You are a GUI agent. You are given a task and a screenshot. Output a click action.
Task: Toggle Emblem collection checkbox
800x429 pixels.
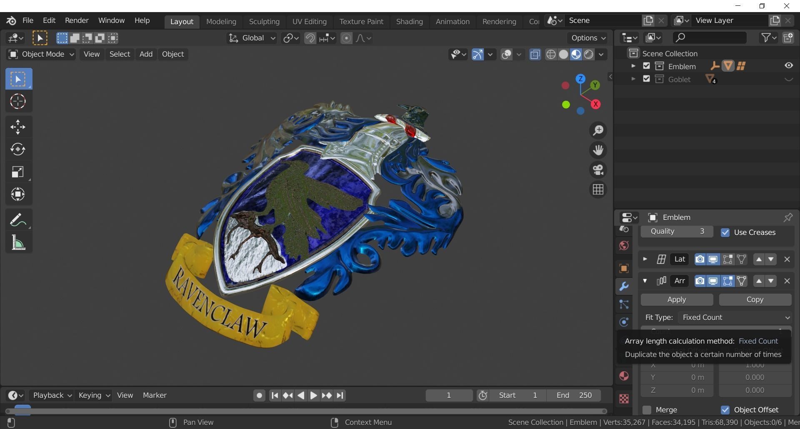pyautogui.click(x=646, y=66)
